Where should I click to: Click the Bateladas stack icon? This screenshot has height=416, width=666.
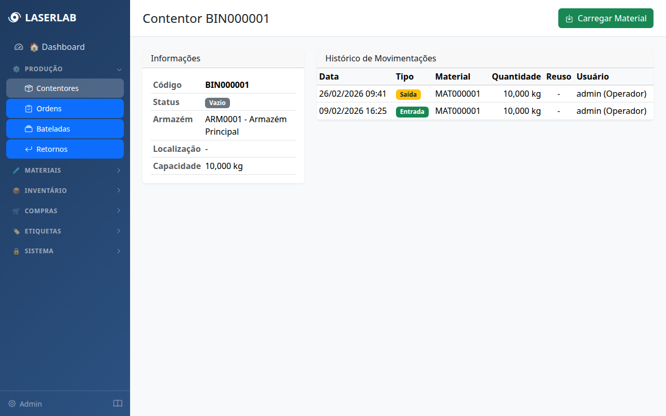tap(29, 129)
